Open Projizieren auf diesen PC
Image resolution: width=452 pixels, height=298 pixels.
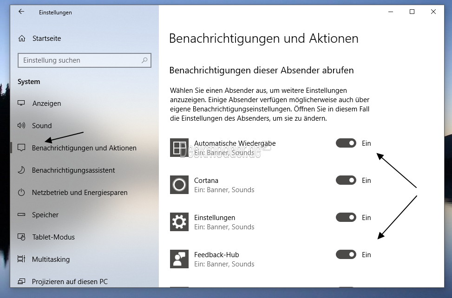click(x=70, y=282)
